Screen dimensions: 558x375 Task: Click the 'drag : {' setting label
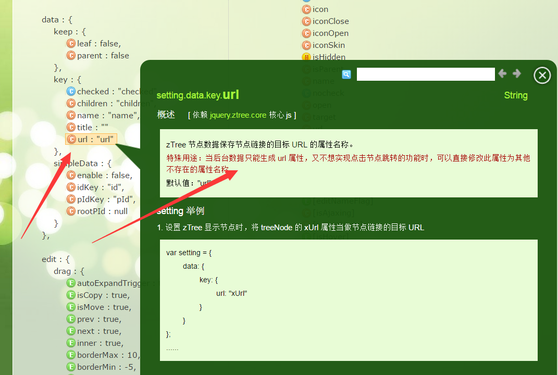pos(69,271)
